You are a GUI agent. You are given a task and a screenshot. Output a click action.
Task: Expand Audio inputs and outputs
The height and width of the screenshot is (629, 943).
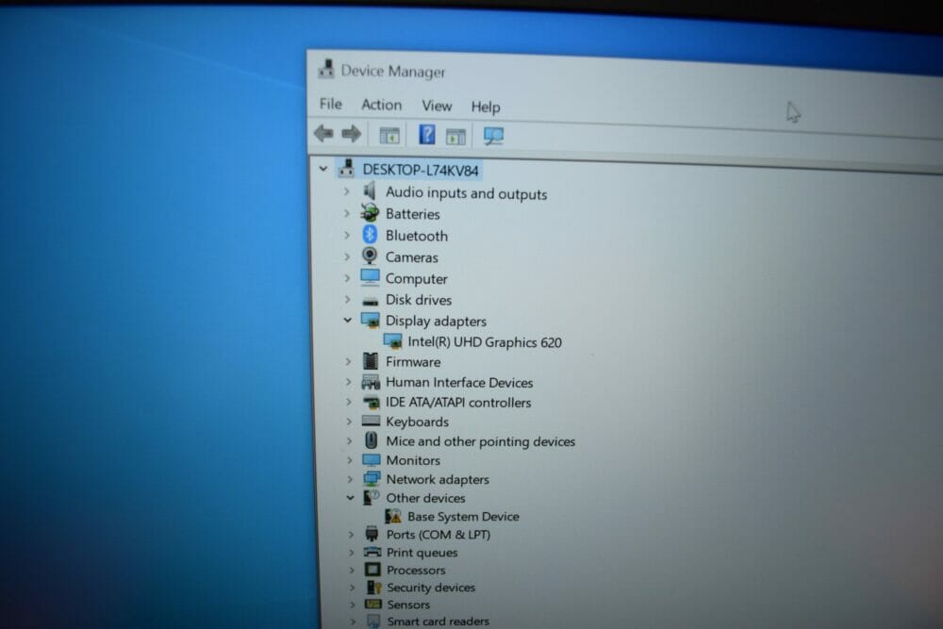346,191
